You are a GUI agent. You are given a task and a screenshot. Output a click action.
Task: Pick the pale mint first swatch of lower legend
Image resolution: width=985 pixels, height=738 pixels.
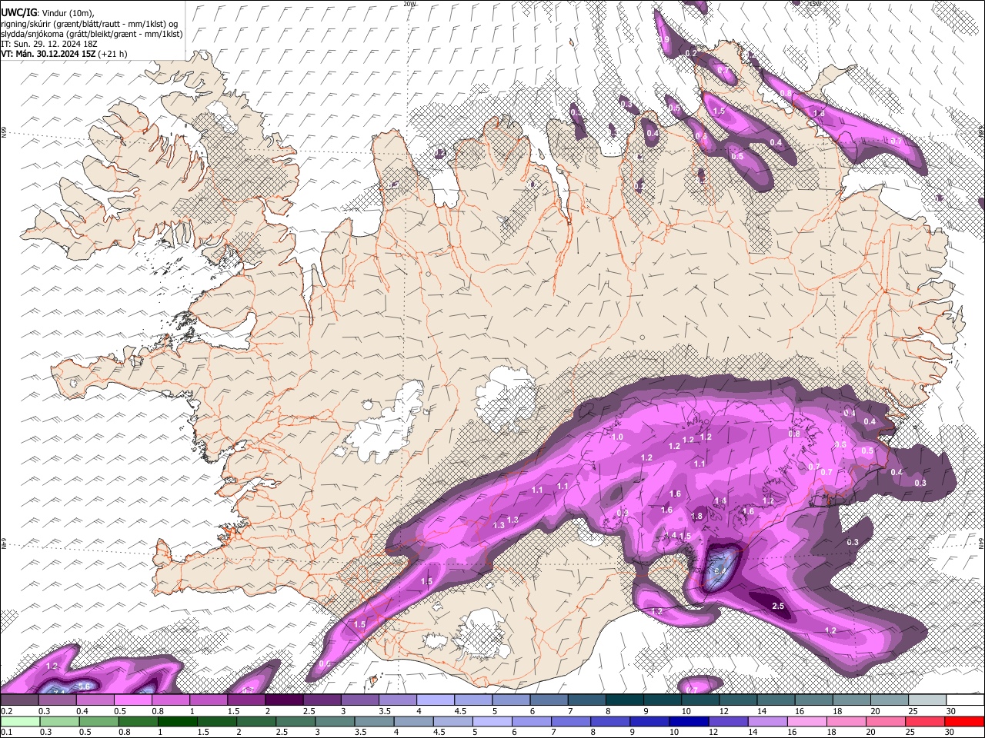(19, 721)
